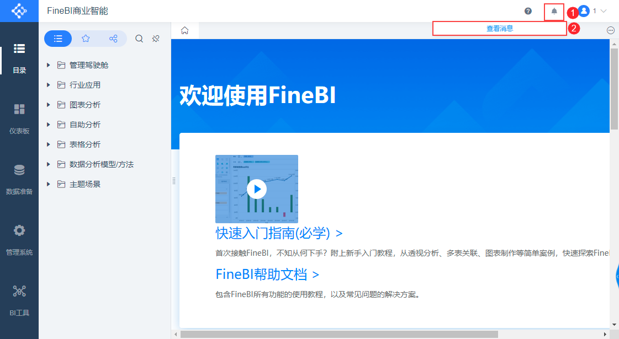
Task: Open the shared-with-me view in the directory panel
Action: coord(113,39)
